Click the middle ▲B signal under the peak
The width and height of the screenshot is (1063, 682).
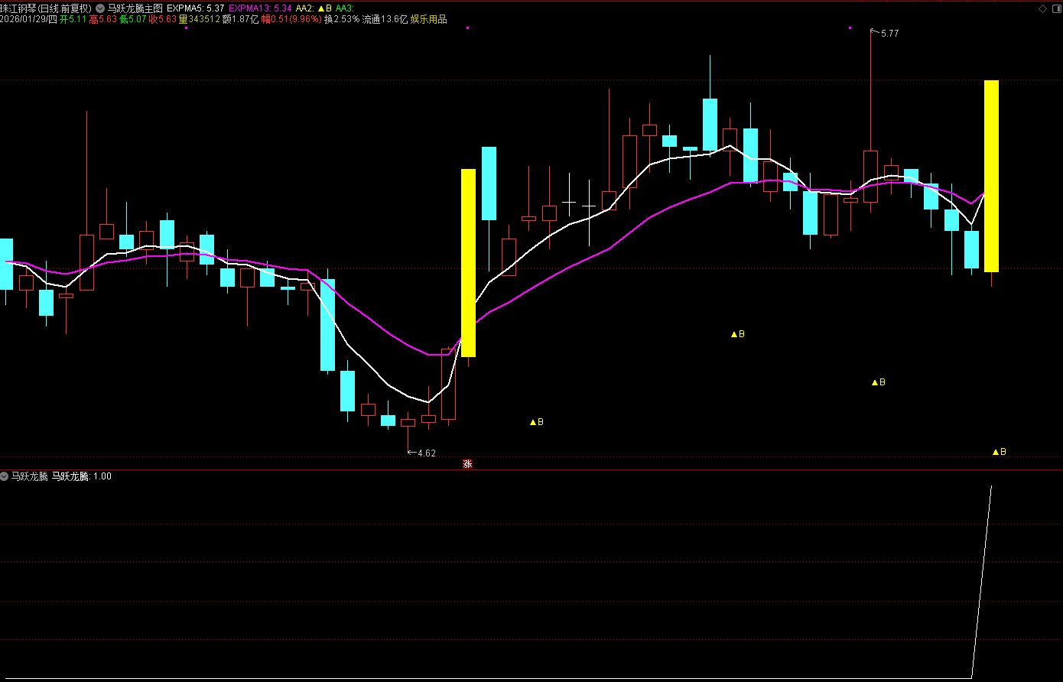pos(737,334)
